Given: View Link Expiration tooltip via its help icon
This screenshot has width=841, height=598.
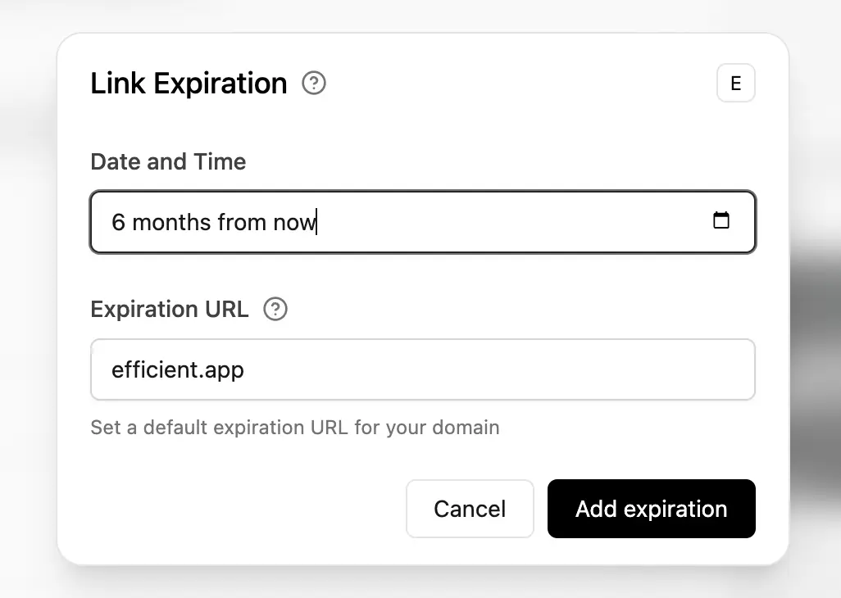Looking at the screenshot, I should (314, 83).
